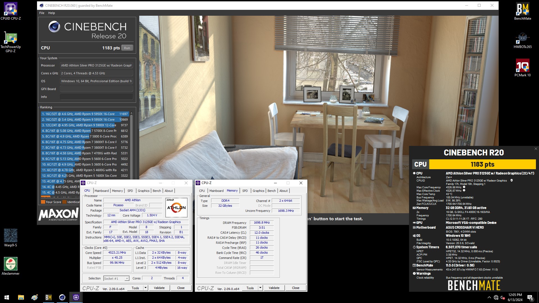Screen dimensions: 539x303
Task: Expand Tools dropdown arrow in right CPU-Z
Action: click(260, 288)
